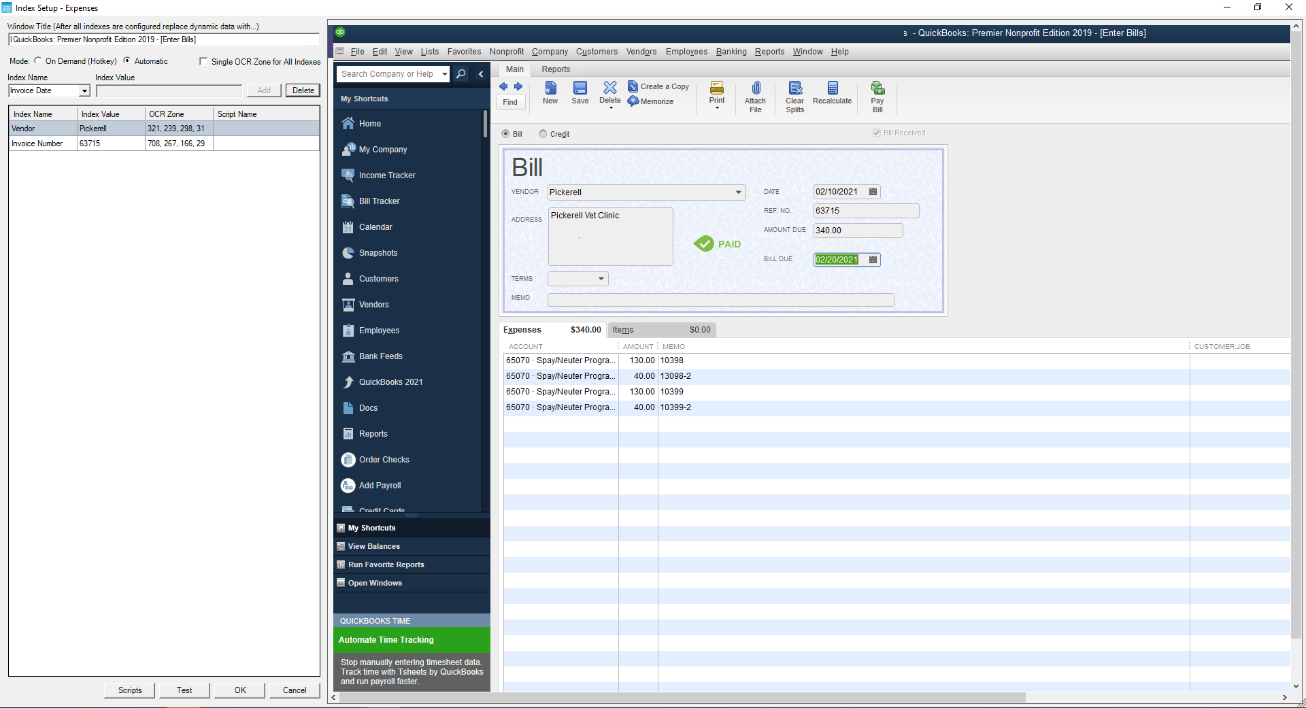Click the Ref. No. field
This screenshot has height=708, width=1306.
tap(866, 211)
